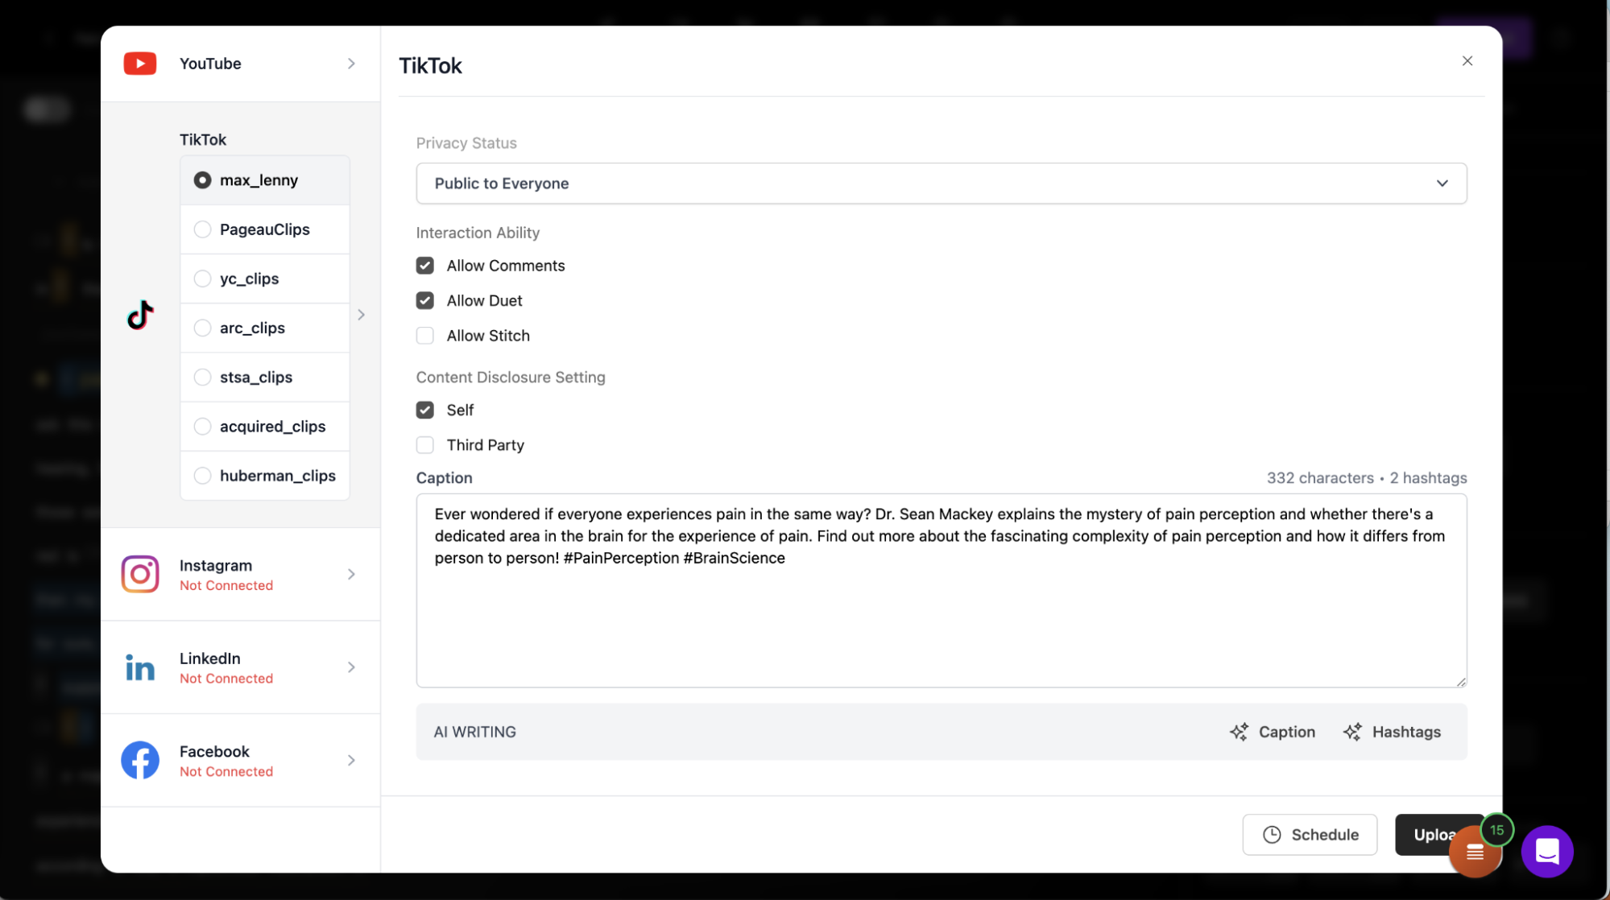The image size is (1610, 900).
Task: Enable Allow Stitch checkbox
Action: click(x=424, y=335)
